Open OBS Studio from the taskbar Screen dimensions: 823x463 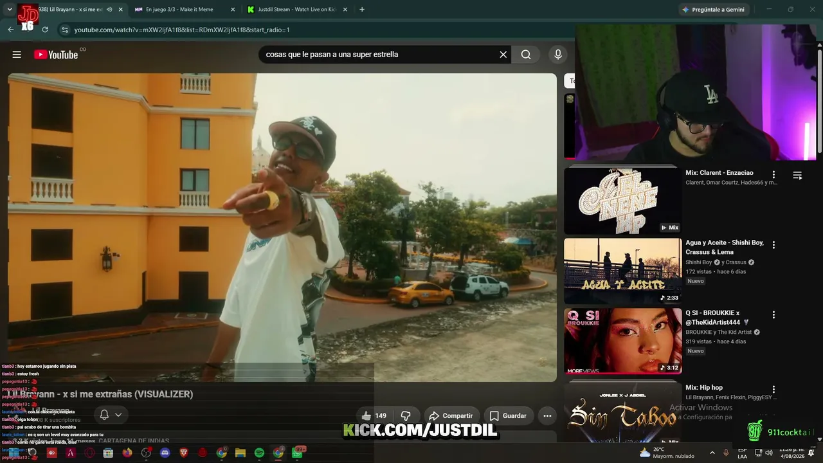(x=146, y=453)
